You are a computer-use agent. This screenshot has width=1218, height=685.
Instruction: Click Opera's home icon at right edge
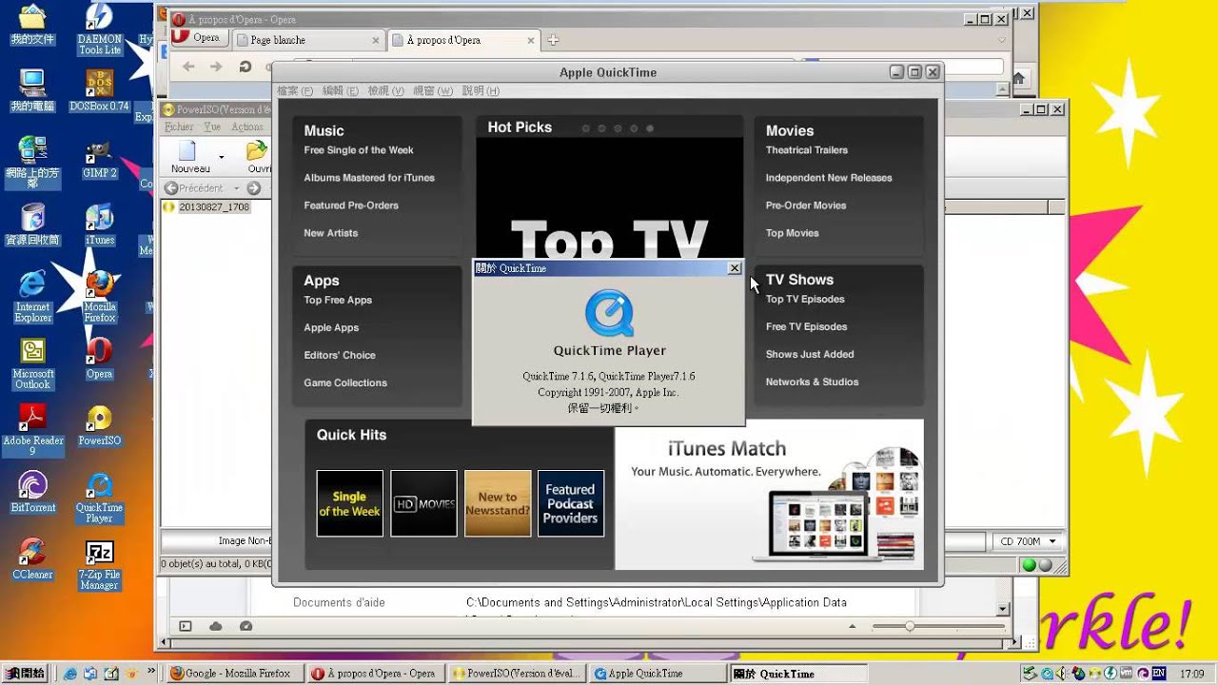tap(1018, 78)
